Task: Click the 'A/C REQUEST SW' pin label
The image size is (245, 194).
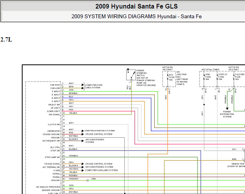Action: pyautogui.click(x=51, y=141)
